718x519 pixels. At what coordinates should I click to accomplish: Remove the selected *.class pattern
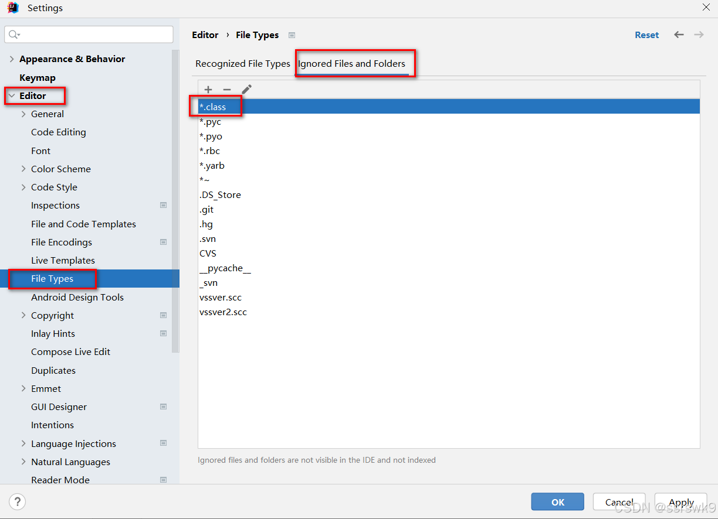[227, 90]
